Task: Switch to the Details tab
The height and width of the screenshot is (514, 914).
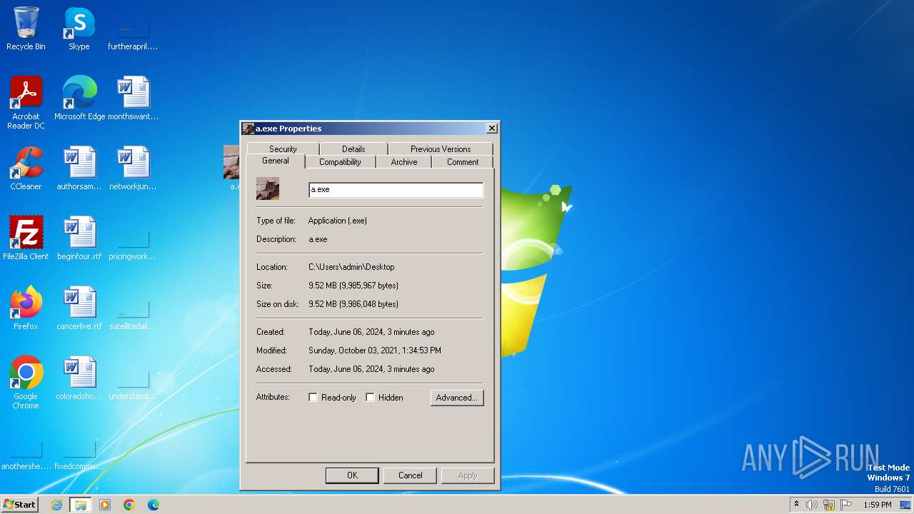Action: click(x=353, y=149)
